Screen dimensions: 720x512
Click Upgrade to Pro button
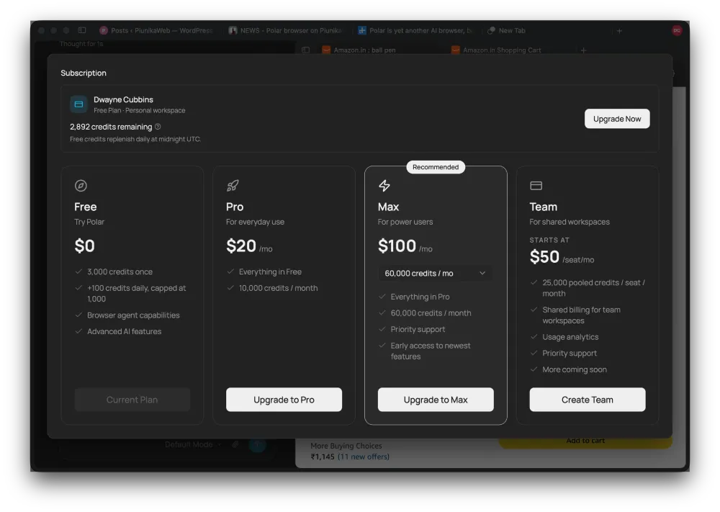(x=284, y=400)
